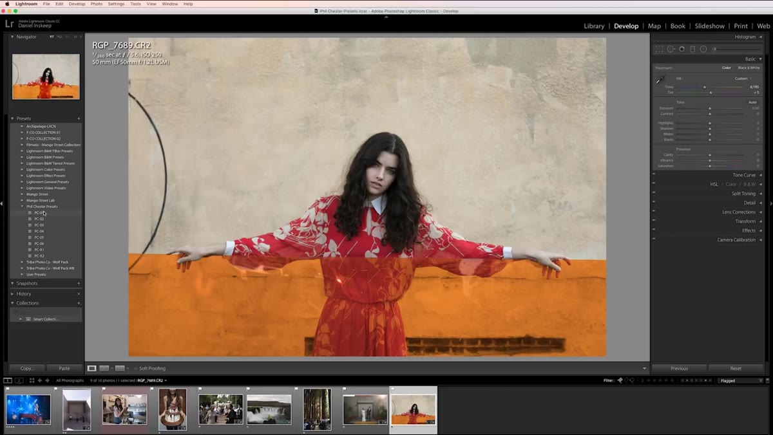Add a collection with plus icon
Screen dimensions: 773x435
click(79, 303)
